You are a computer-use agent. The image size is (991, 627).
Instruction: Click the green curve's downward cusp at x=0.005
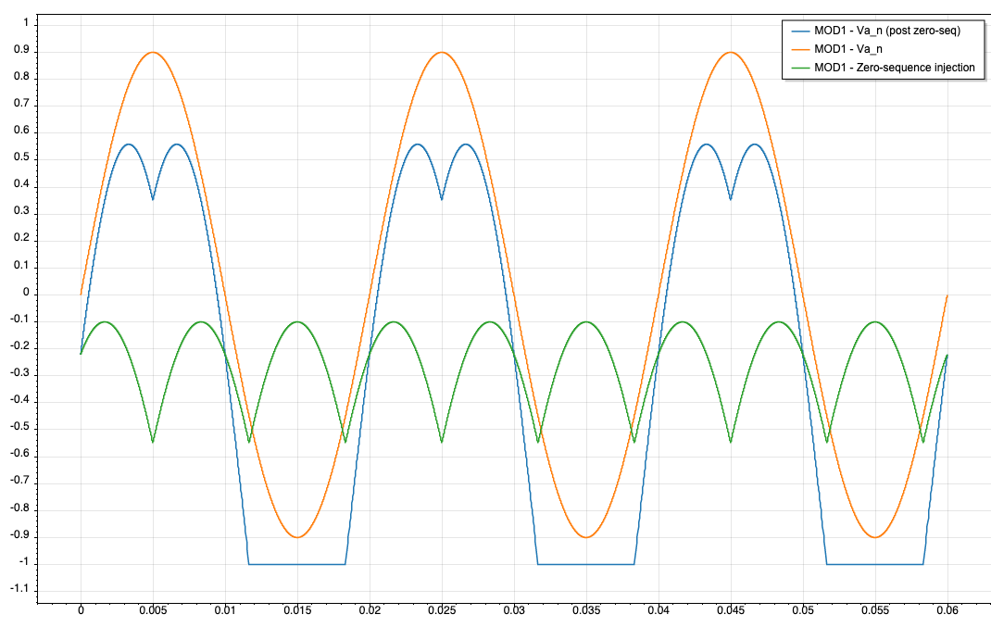point(153,442)
